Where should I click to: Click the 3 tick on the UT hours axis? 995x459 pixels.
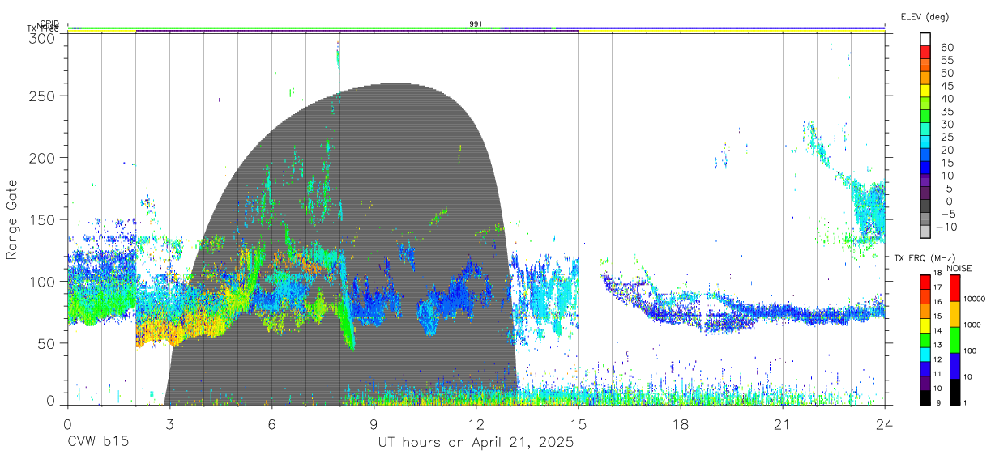(x=169, y=424)
